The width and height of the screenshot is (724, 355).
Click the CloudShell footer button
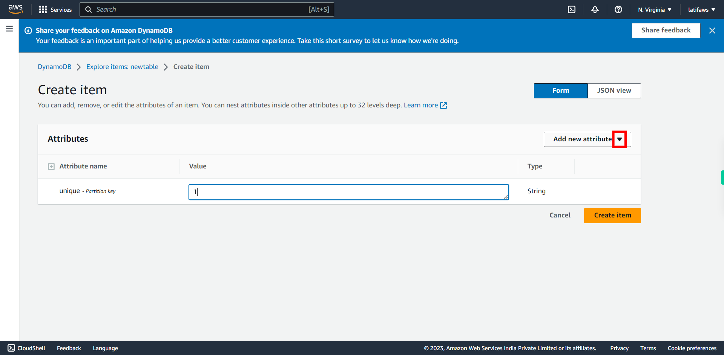point(26,348)
